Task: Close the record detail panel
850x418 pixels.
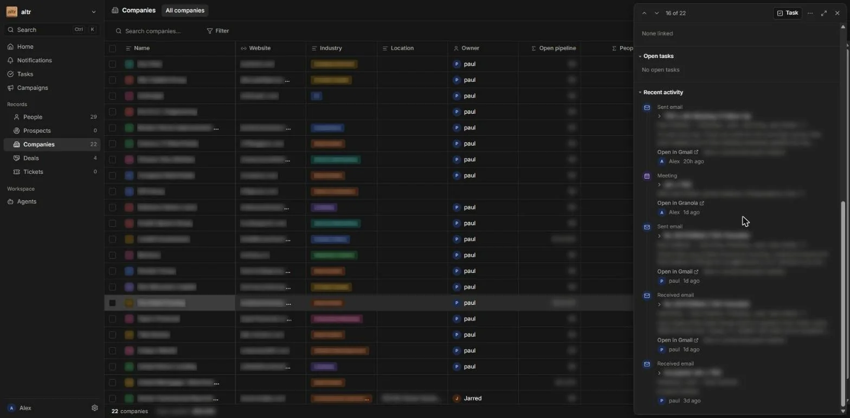Action: 837,13
